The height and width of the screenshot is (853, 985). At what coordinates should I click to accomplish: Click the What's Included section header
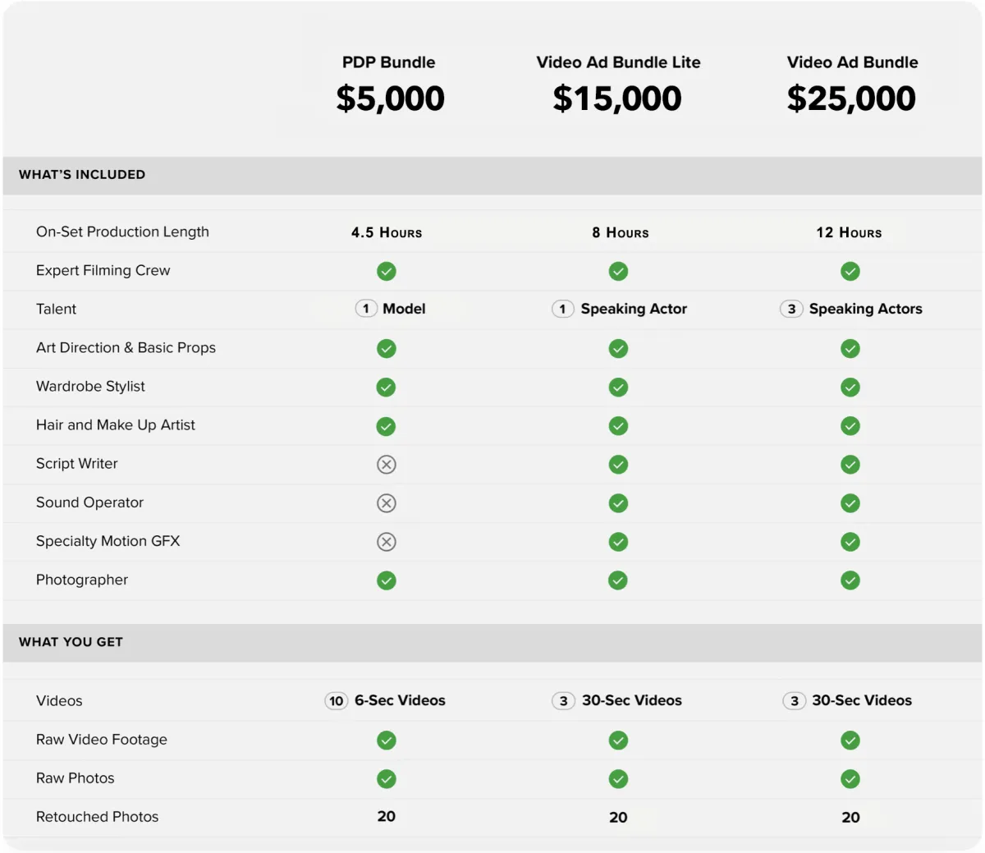82,175
